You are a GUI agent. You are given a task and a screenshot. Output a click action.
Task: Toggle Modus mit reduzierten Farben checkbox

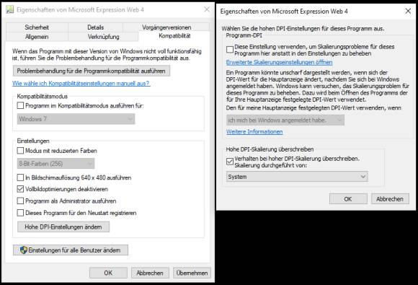coord(20,151)
